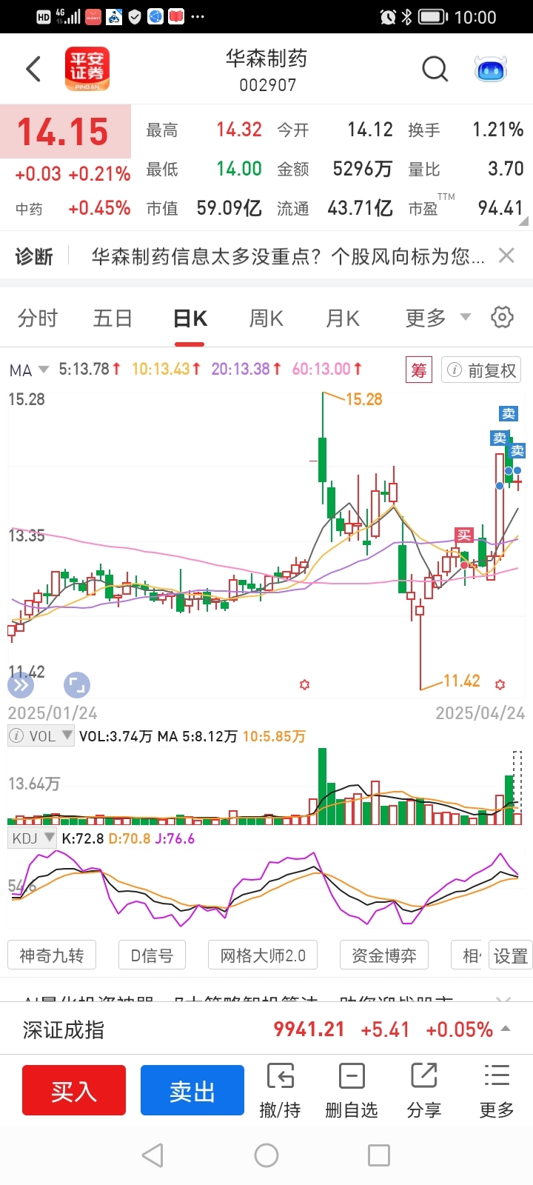The width and height of the screenshot is (533, 1185).
Task: Tap 删自选 to remove from watchlist
Action: 352,1090
